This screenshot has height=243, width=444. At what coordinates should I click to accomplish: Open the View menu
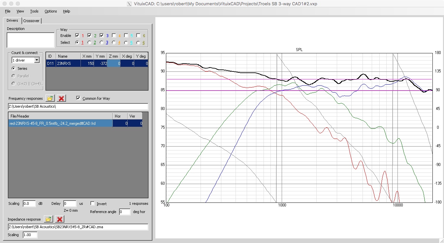click(20, 11)
